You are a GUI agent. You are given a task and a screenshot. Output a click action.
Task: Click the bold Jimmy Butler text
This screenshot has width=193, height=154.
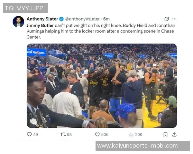click(40, 25)
